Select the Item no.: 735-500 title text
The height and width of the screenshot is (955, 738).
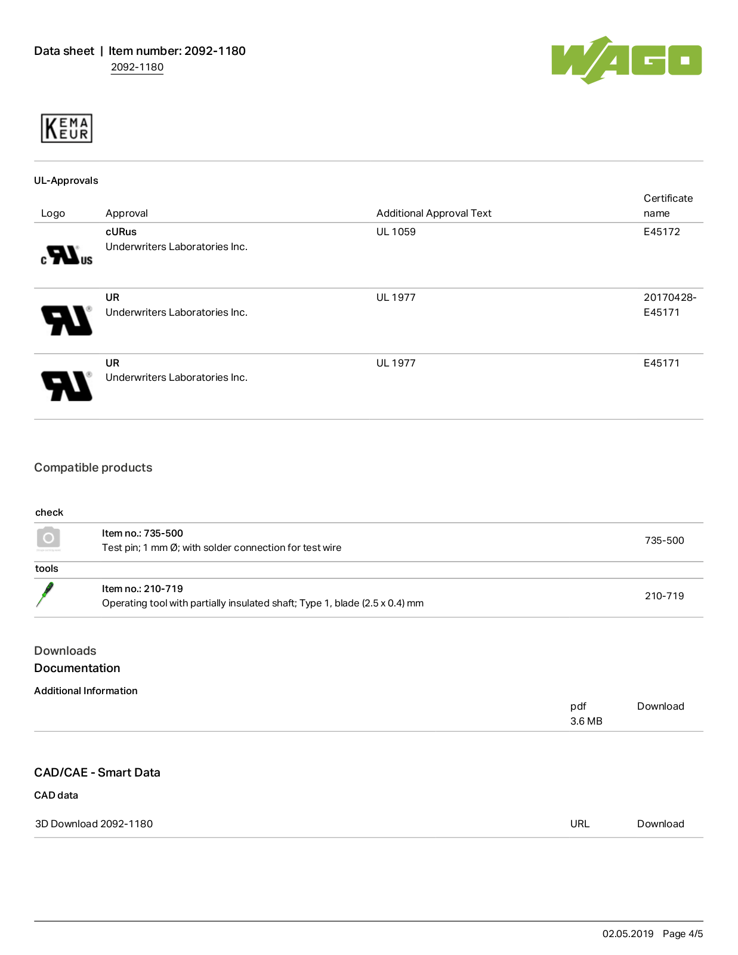[x=143, y=534]
